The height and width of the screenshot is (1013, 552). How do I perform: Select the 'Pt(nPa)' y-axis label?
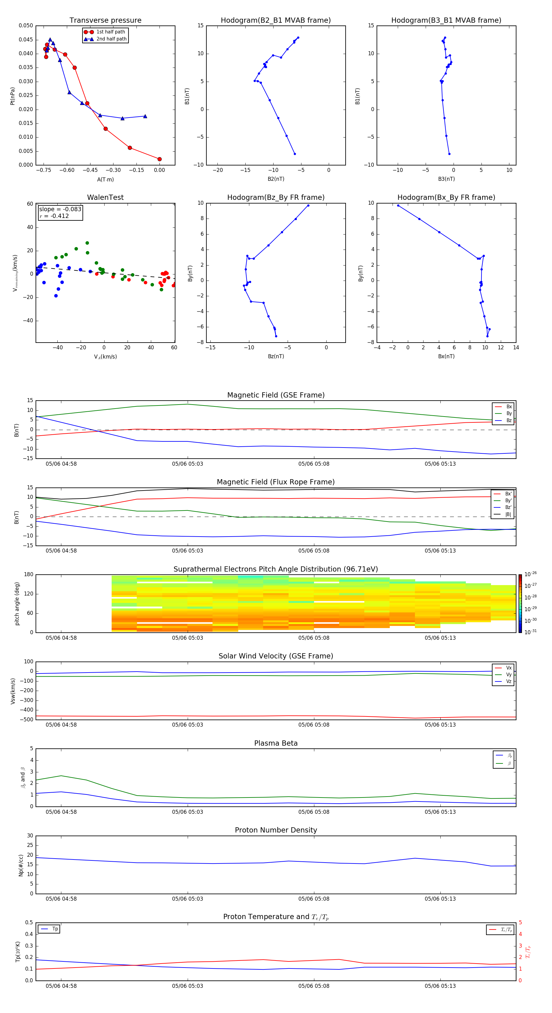(x=13, y=96)
